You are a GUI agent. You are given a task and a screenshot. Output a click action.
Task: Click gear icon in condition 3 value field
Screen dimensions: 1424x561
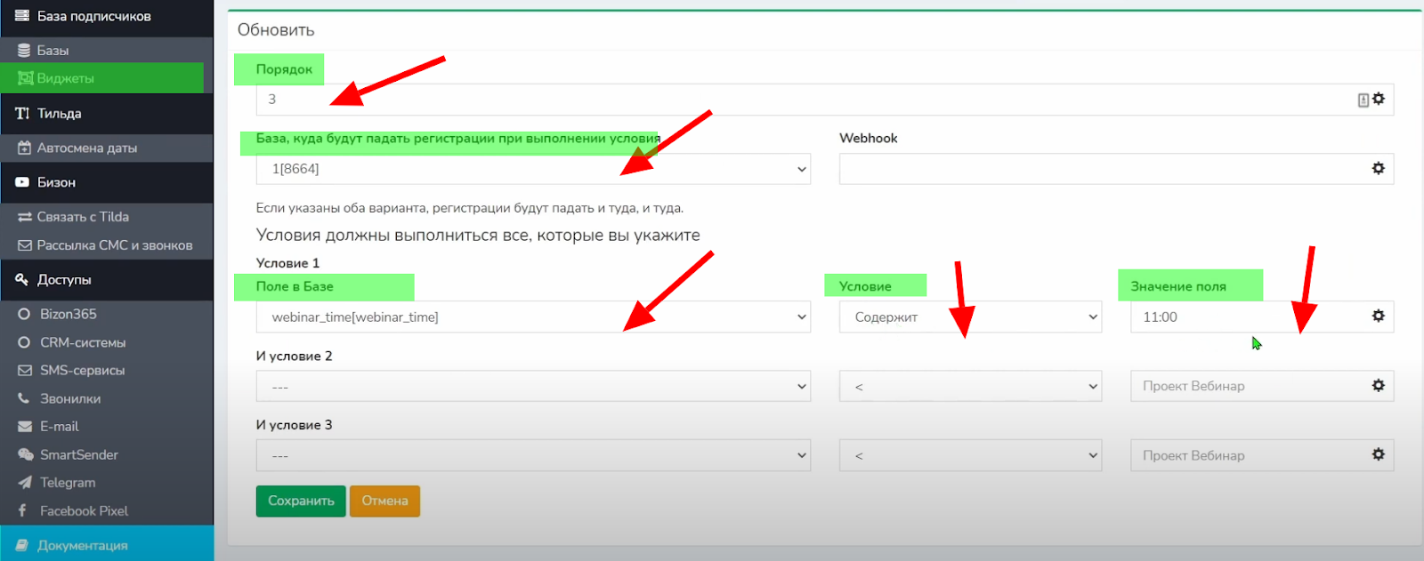pyautogui.click(x=1378, y=454)
